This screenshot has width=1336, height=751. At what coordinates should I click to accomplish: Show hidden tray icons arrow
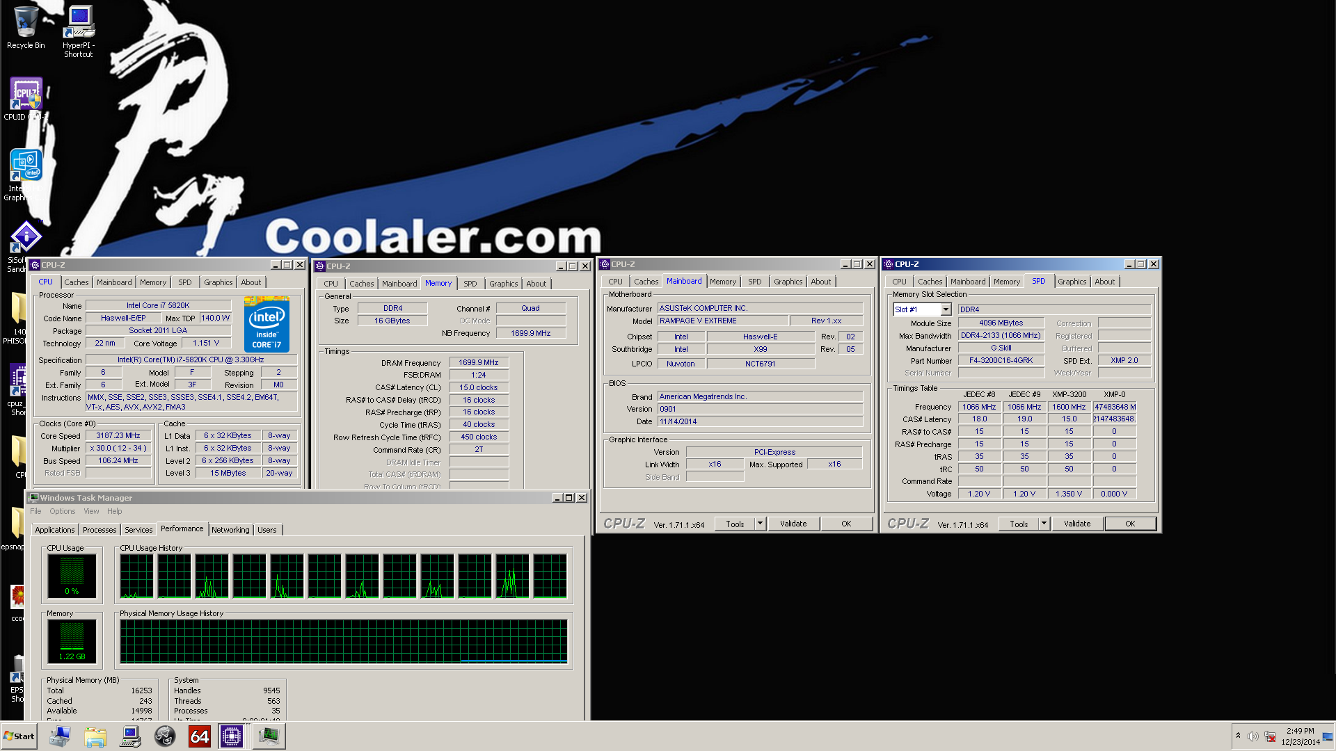(1238, 736)
